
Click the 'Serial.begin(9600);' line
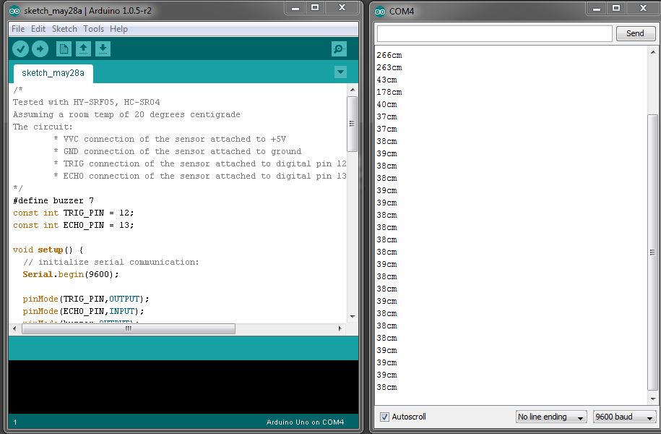pos(71,274)
